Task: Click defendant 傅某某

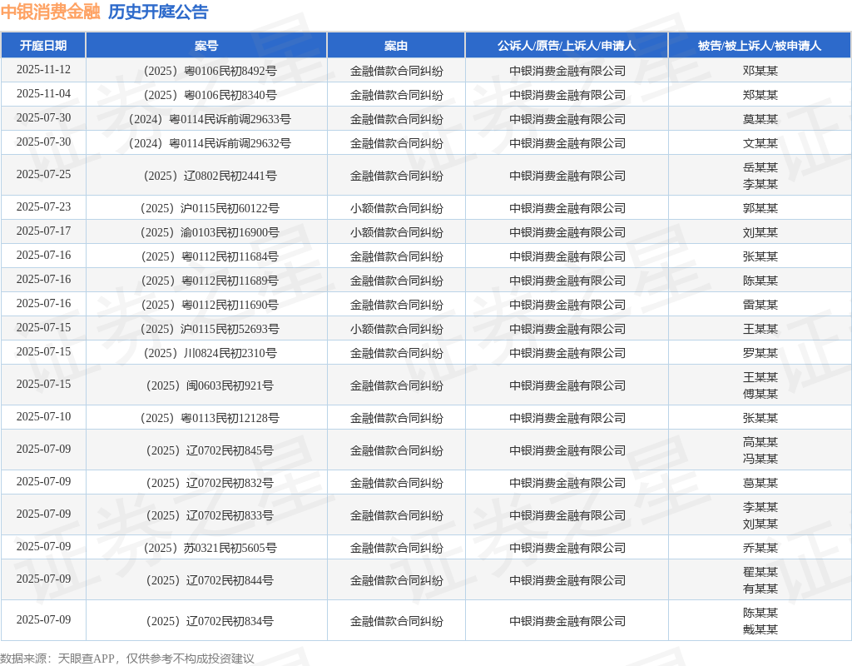Action: [x=760, y=394]
